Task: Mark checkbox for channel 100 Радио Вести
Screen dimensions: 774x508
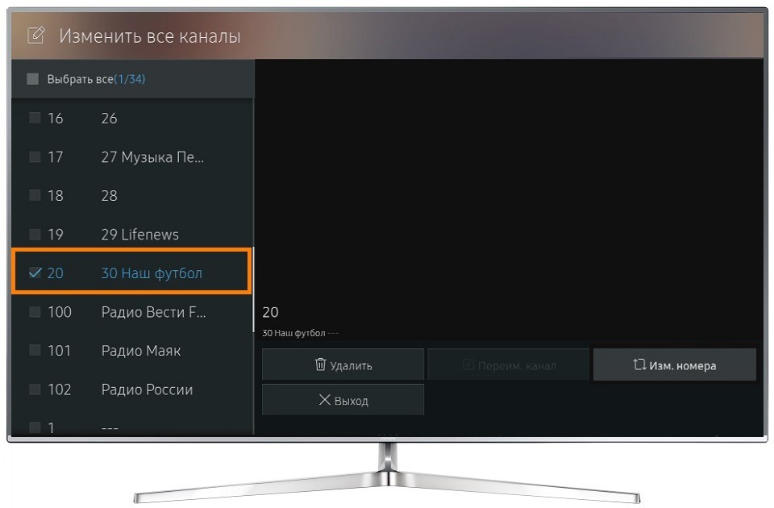Action: [35, 311]
